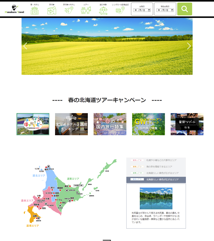Click the 星野リゾート特集 banner

tap(187, 124)
